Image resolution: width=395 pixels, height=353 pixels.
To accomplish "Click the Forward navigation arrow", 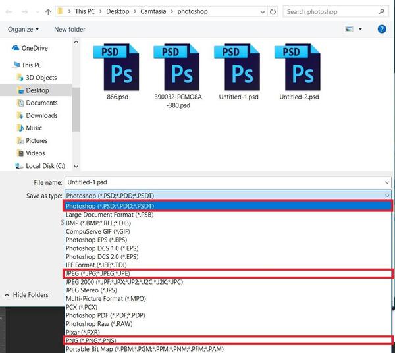I will pyautogui.click(x=25, y=12).
